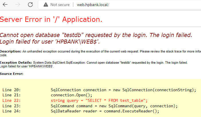Click the bold 'Exception Details:' label
The image size is (201, 117).
(16, 62)
